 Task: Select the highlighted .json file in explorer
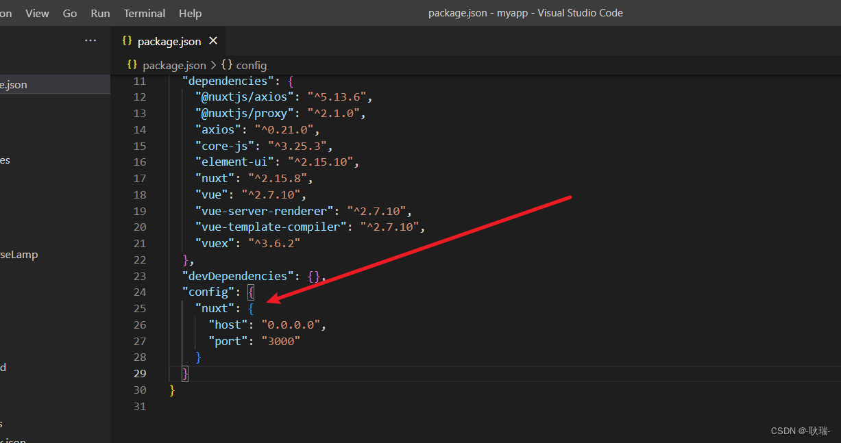click(x=55, y=85)
